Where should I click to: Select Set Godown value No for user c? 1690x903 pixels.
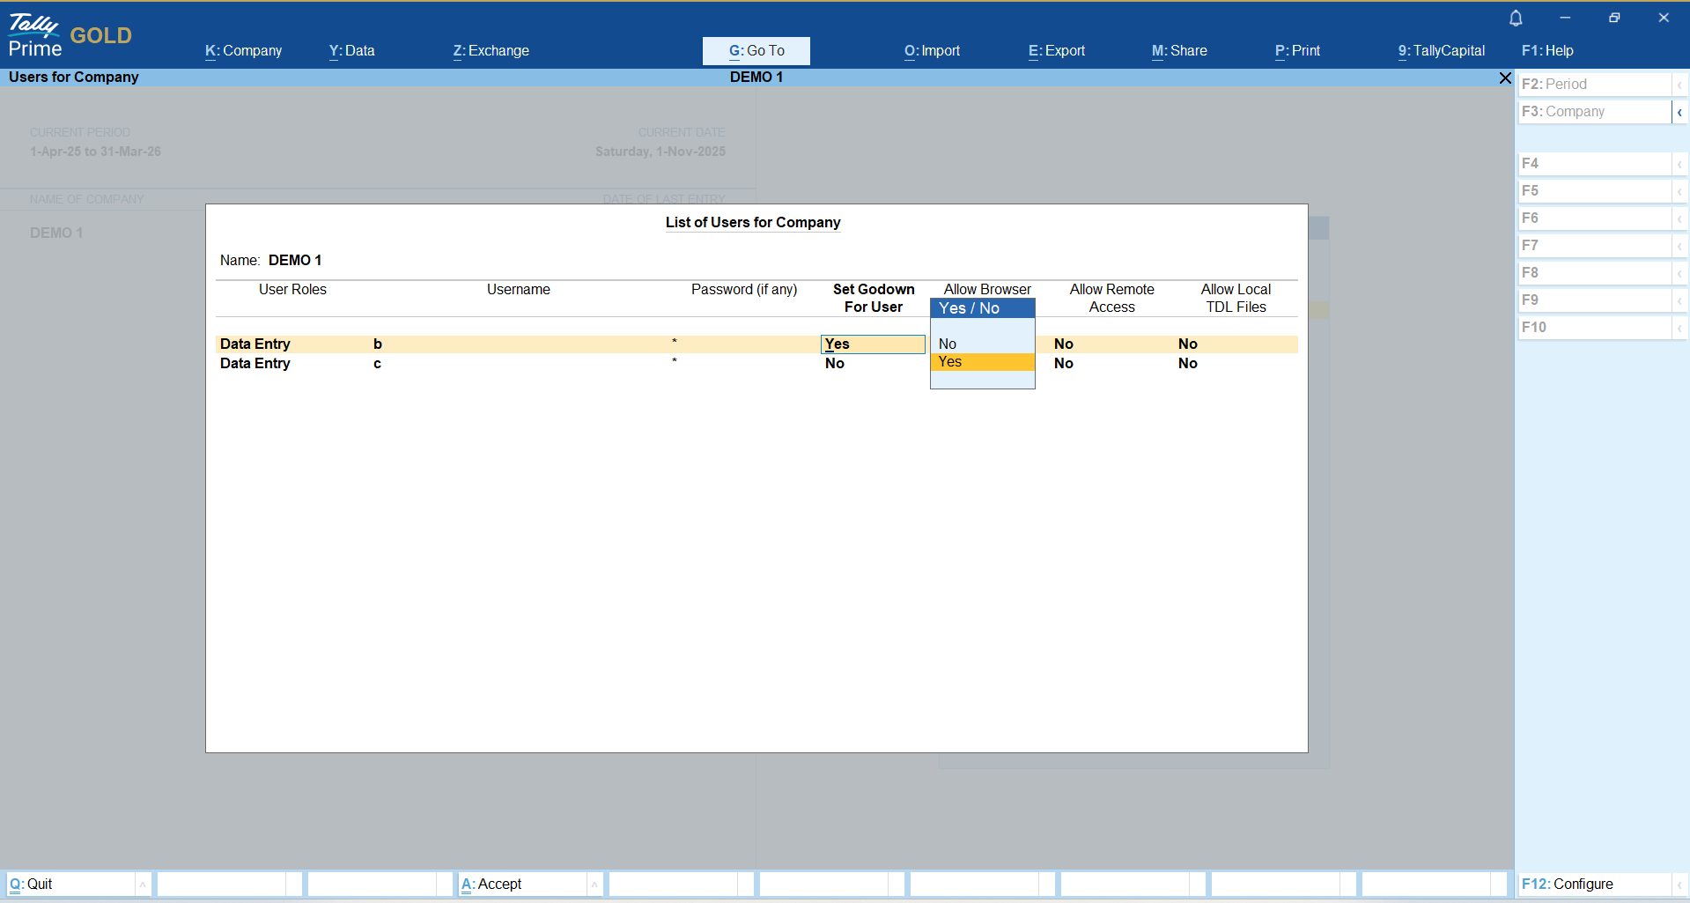coord(835,364)
